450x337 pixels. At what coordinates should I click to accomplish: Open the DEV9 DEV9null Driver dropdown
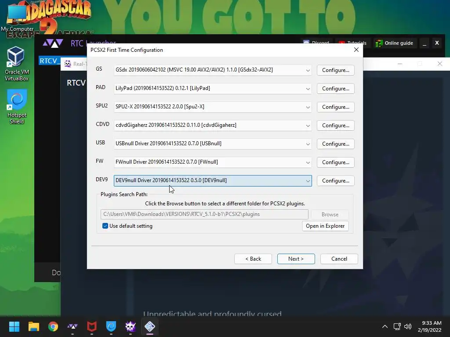pos(213,180)
